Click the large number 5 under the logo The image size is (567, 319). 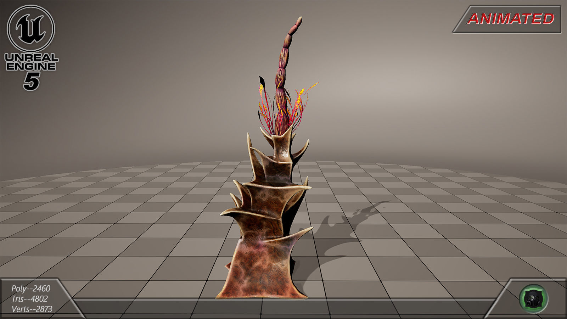pos(31,82)
